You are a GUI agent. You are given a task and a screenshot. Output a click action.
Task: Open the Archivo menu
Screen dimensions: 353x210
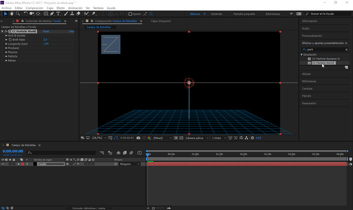(x=6, y=8)
